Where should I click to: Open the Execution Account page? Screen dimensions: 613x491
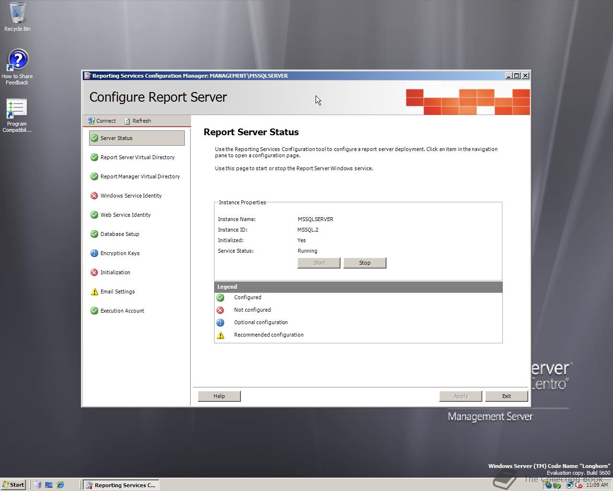[x=117, y=311]
